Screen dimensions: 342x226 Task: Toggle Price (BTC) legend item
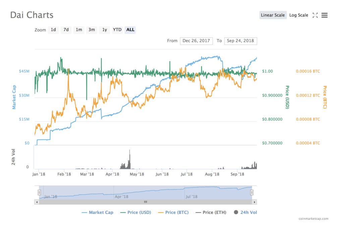[173, 213]
